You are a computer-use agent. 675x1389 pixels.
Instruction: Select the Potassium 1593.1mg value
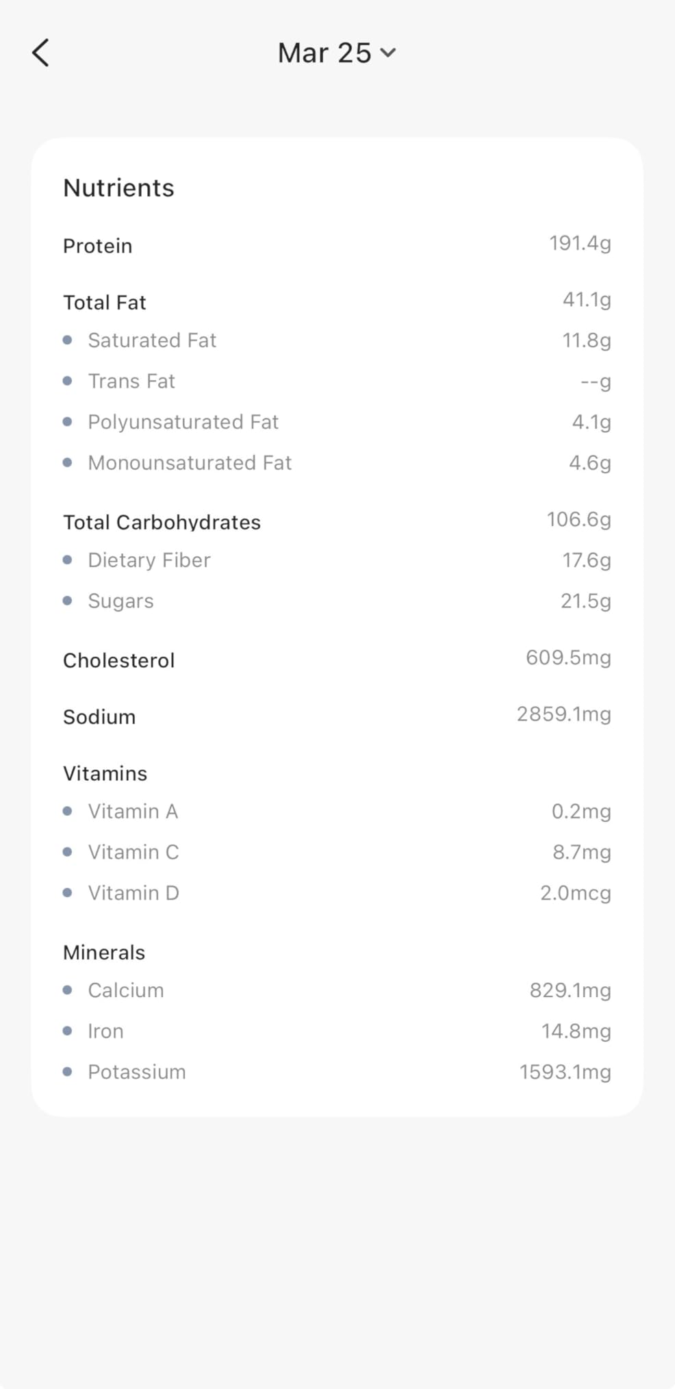[565, 1072]
